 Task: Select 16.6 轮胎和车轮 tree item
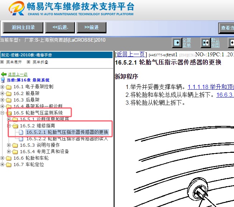coord(31,158)
